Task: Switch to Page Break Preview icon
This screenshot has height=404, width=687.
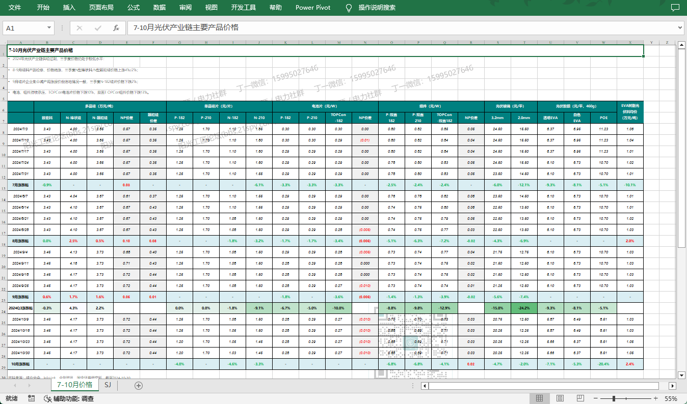Action: [580, 398]
